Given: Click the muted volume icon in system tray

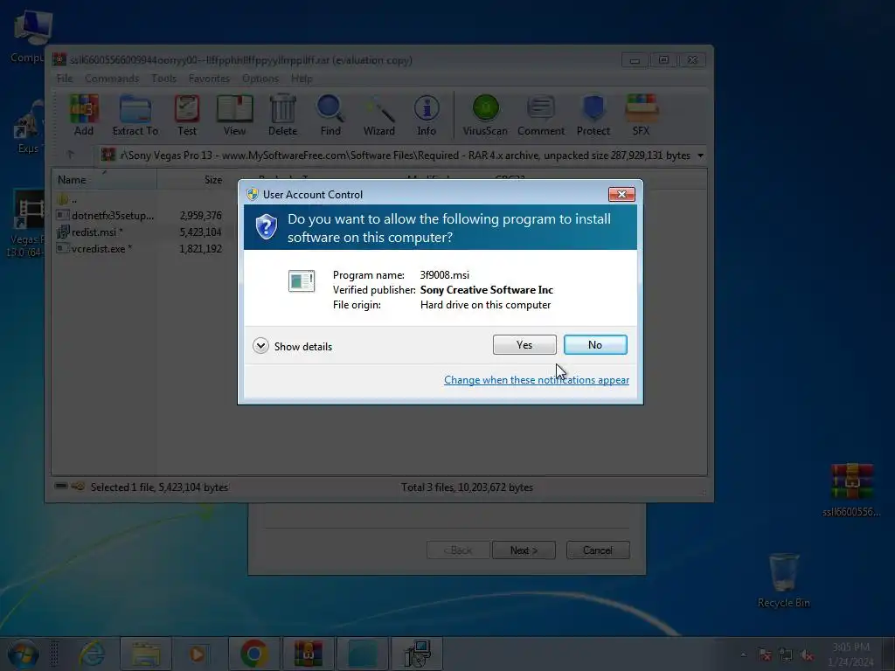Looking at the screenshot, I should coord(807,655).
